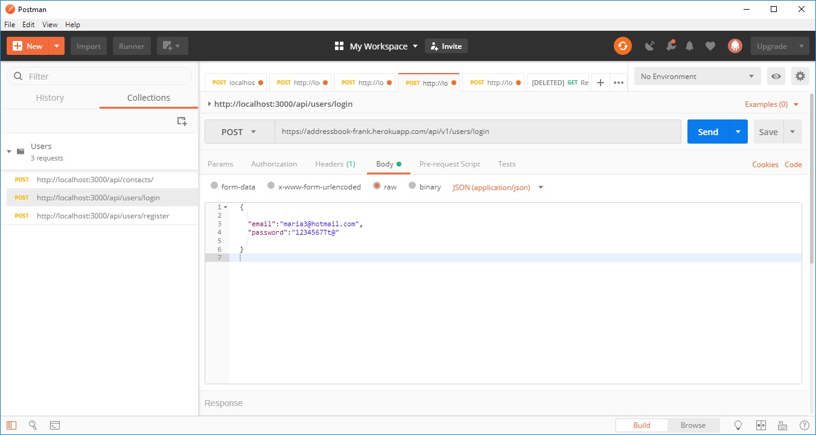Open the File menu

pos(10,25)
